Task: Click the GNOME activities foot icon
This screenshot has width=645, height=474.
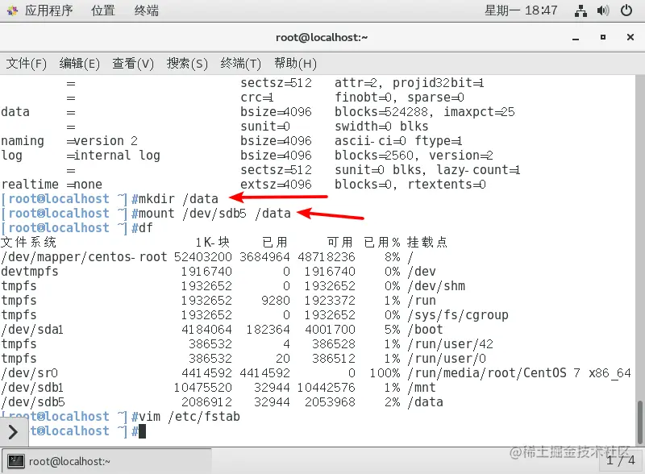Action: pyautogui.click(x=12, y=10)
